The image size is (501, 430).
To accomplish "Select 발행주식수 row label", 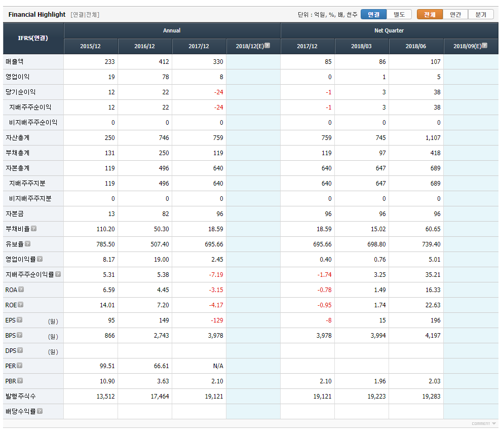I will 20,396.
